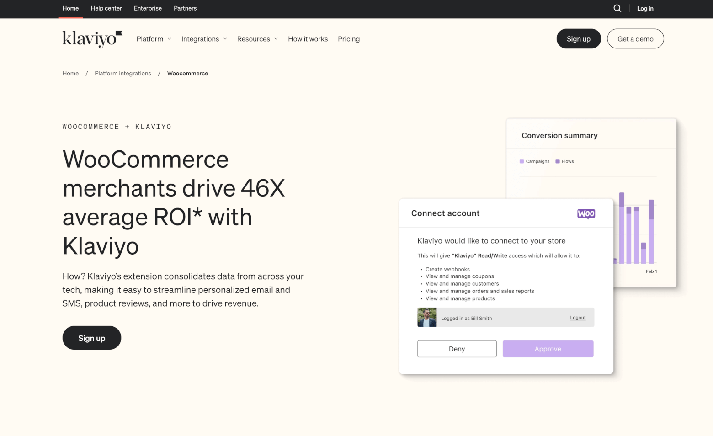Open the How it works page

pyautogui.click(x=308, y=39)
